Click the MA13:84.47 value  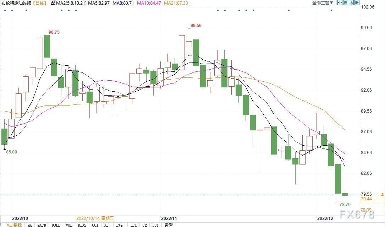point(149,3)
